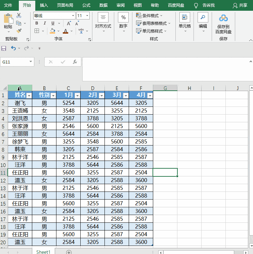Click the Cut scissors icon
Screen dimensions: 253x254
click(18, 15)
